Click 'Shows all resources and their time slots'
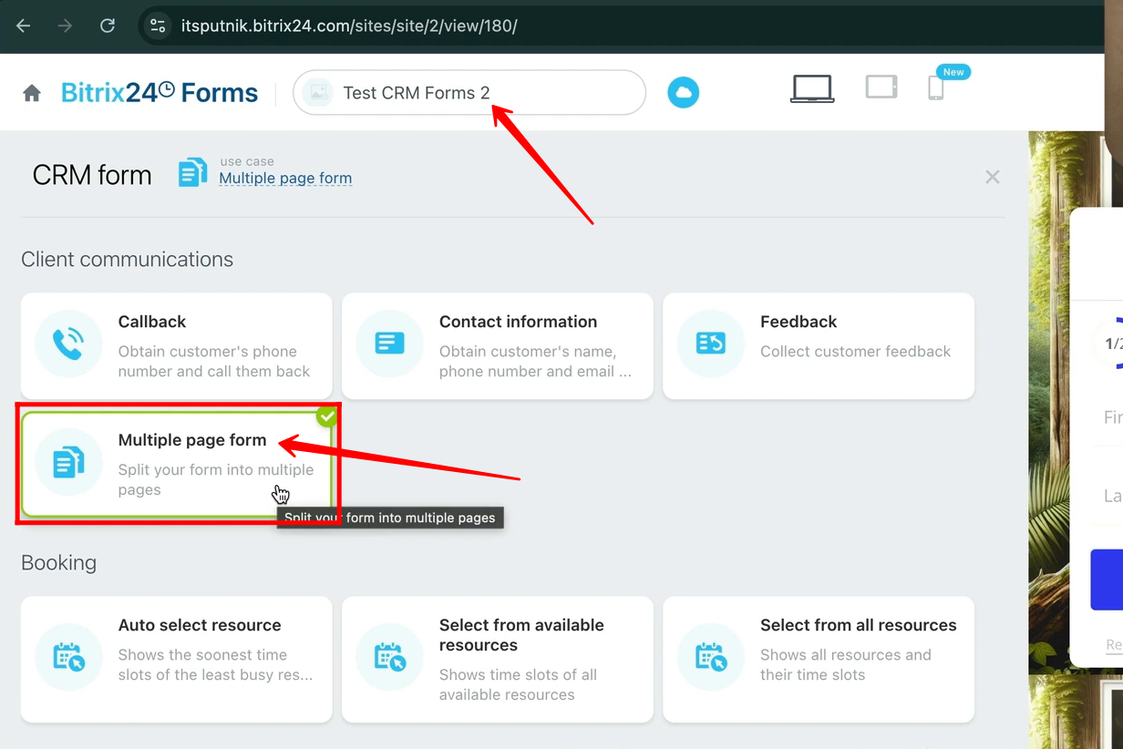This screenshot has width=1123, height=749. point(846,665)
